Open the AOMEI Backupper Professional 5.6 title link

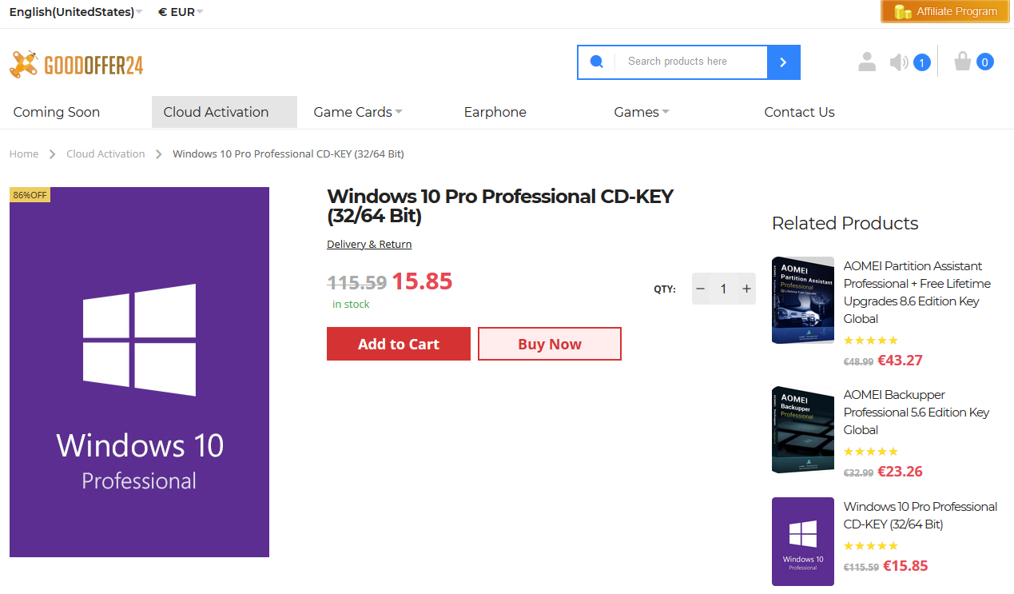click(917, 412)
